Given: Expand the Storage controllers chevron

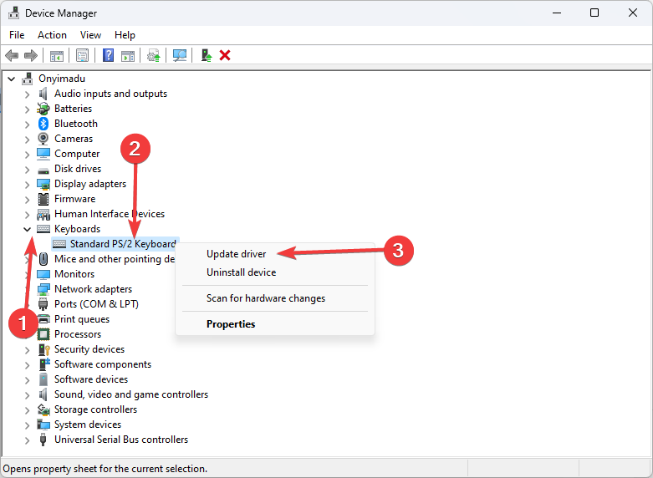Looking at the screenshot, I should 27,410.
